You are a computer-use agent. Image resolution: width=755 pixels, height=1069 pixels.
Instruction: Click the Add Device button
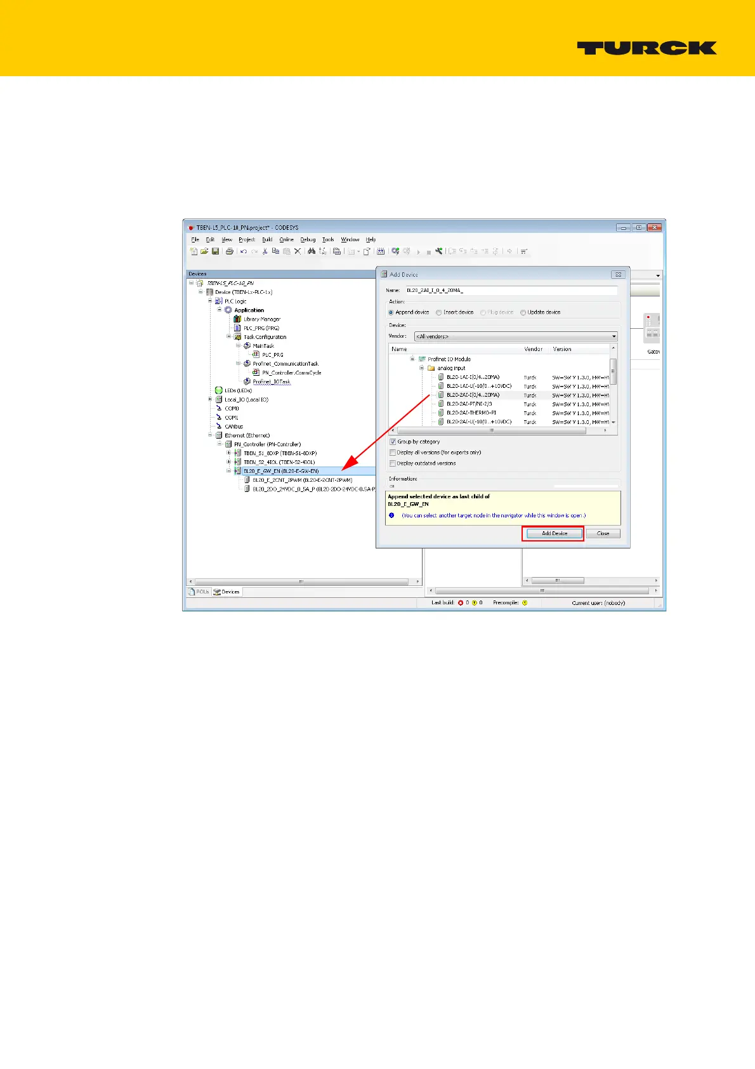click(555, 533)
